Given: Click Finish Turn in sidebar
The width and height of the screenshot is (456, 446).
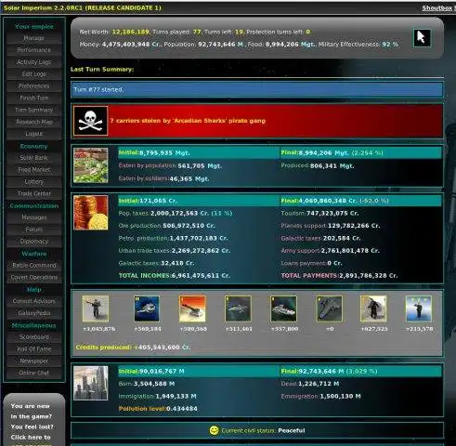Looking at the screenshot, I should [x=34, y=98].
